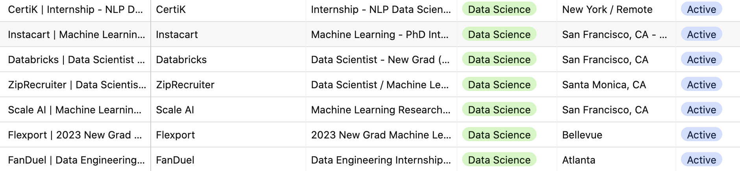Open the Scale AI Machine Learning record name

(75, 110)
